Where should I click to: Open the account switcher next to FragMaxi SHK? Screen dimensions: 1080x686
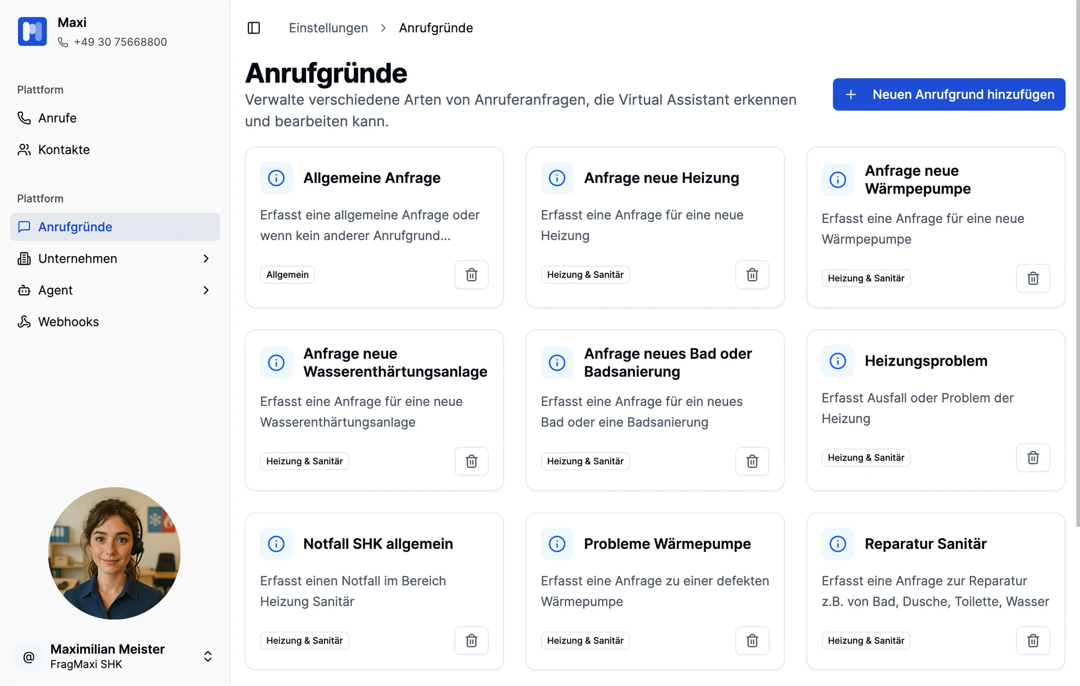tap(207, 656)
